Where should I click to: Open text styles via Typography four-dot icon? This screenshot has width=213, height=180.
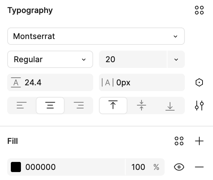(199, 10)
